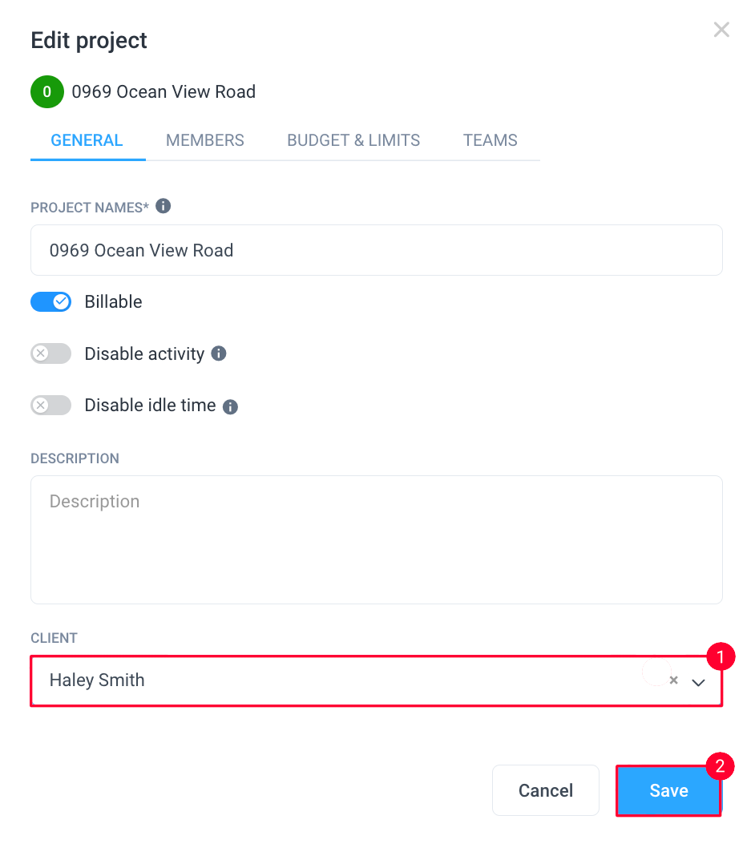Click the green project avatar circle
The width and height of the screenshot is (755, 848).
pos(47,92)
